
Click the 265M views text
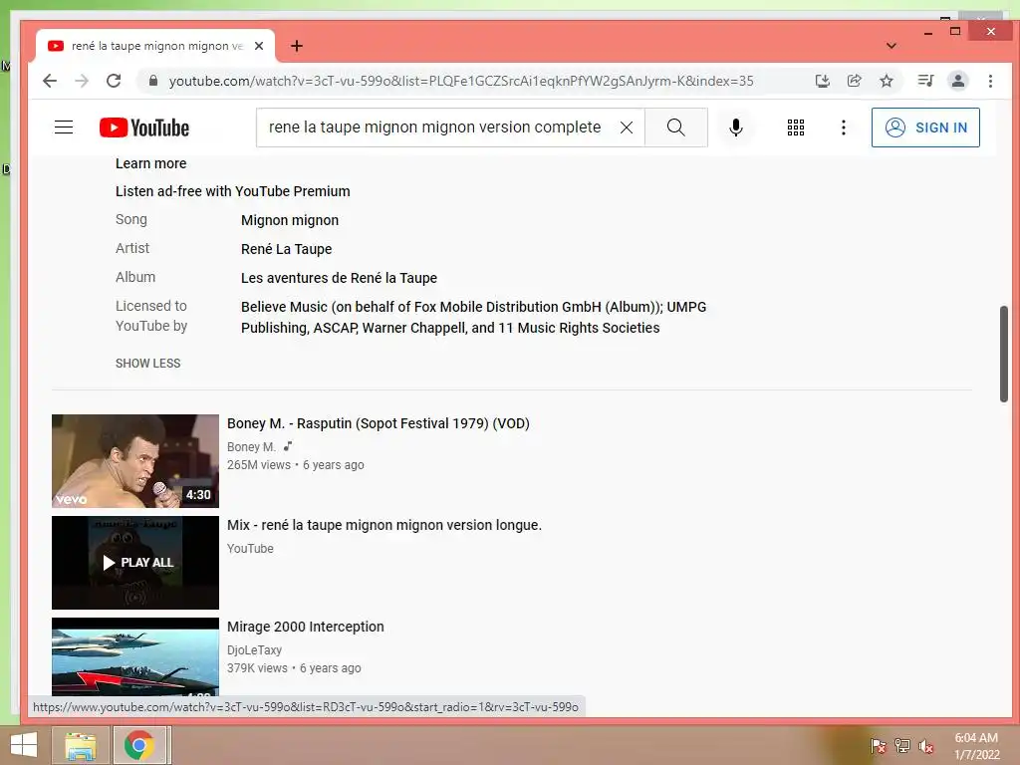tap(259, 465)
